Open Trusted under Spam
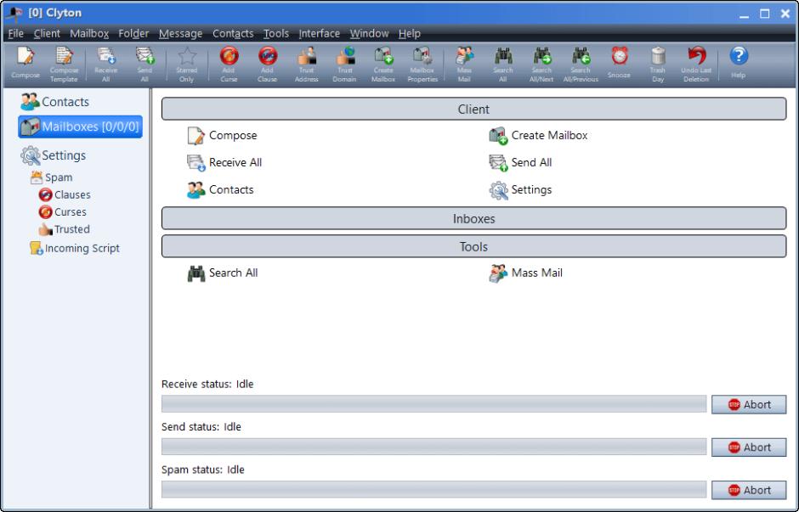This screenshot has width=799, height=512. pos(65,229)
